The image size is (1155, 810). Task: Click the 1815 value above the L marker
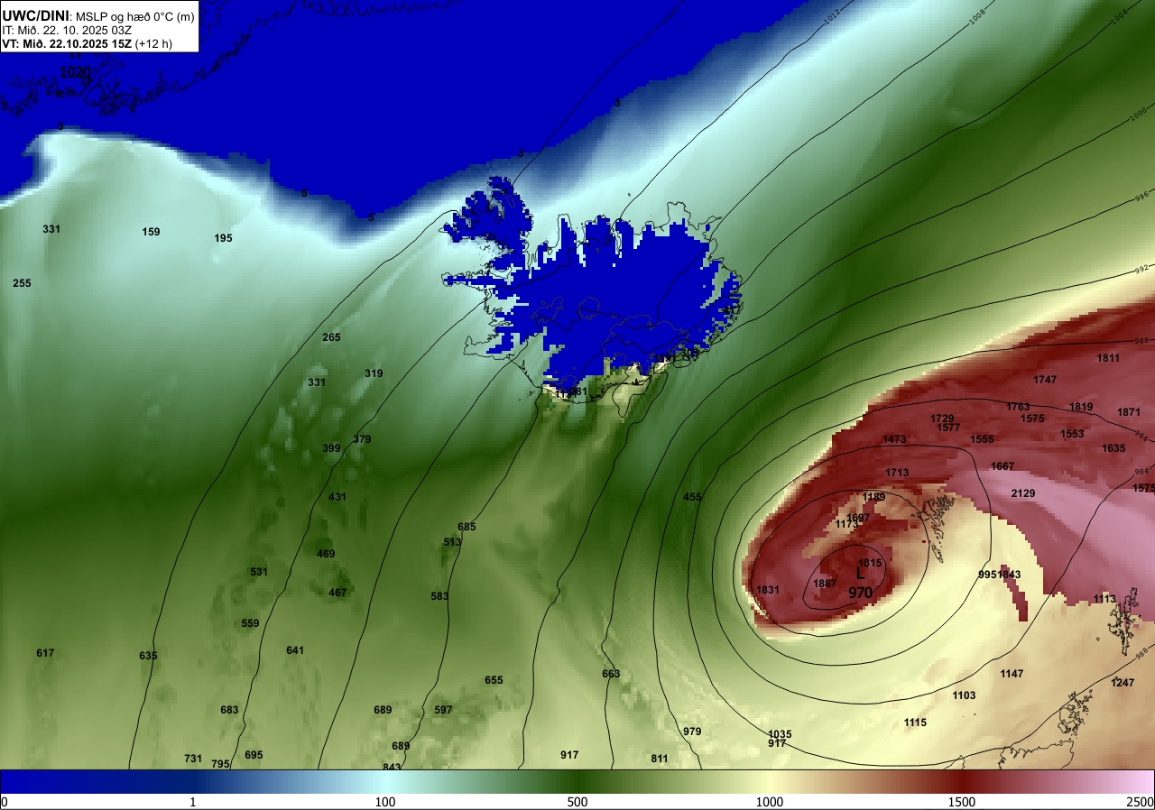[x=870, y=563]
